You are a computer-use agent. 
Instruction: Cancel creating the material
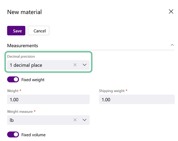coord(38,31)
